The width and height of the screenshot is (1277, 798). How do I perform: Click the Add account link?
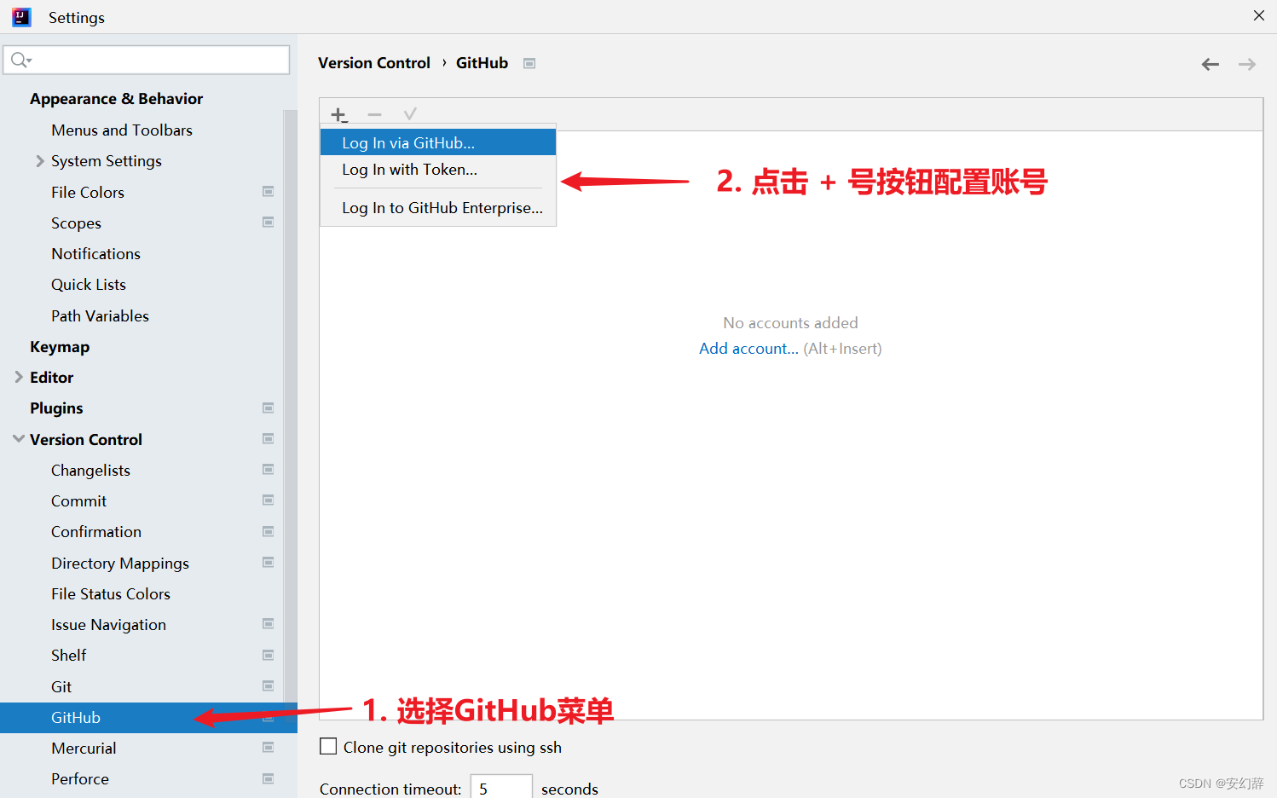pos(748,349)
